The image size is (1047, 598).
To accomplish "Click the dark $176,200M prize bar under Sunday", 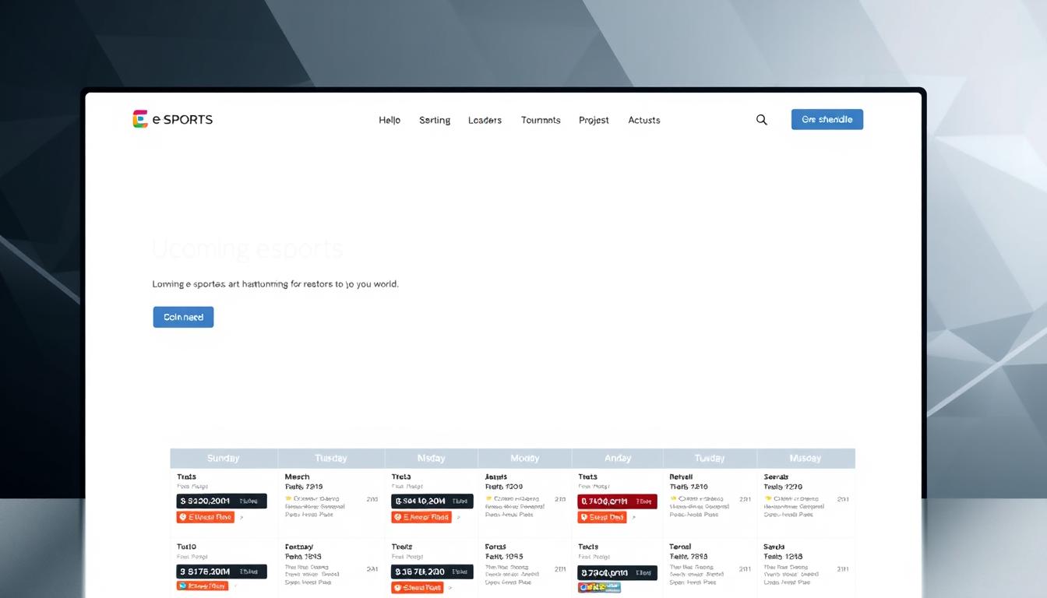I will pyautogui.click(x=222, y=572).
